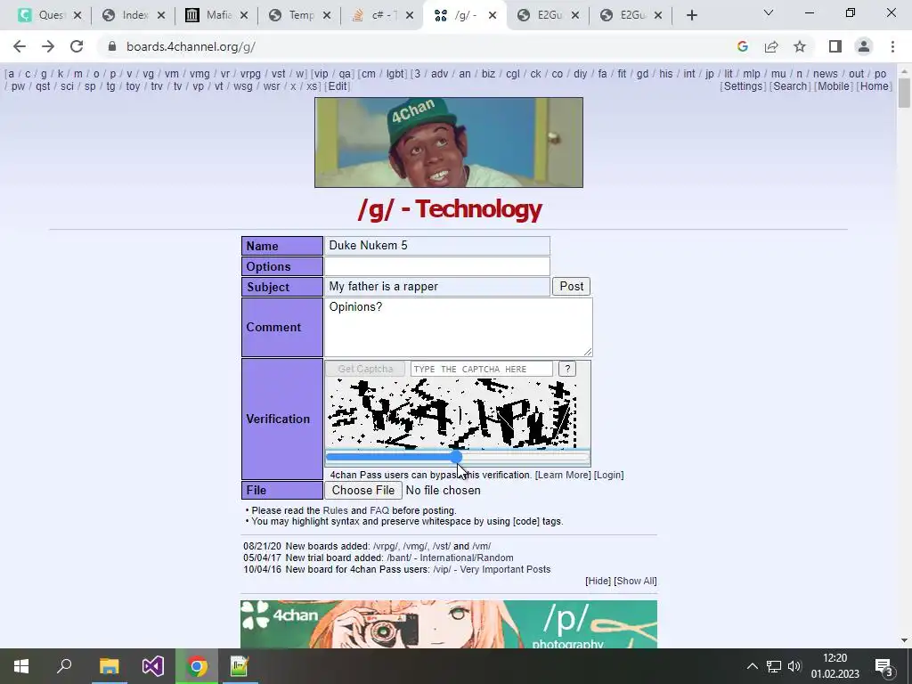Open Windows taskbar search
The height and width of the screenshot is (684, 912).
click(64, 665)
